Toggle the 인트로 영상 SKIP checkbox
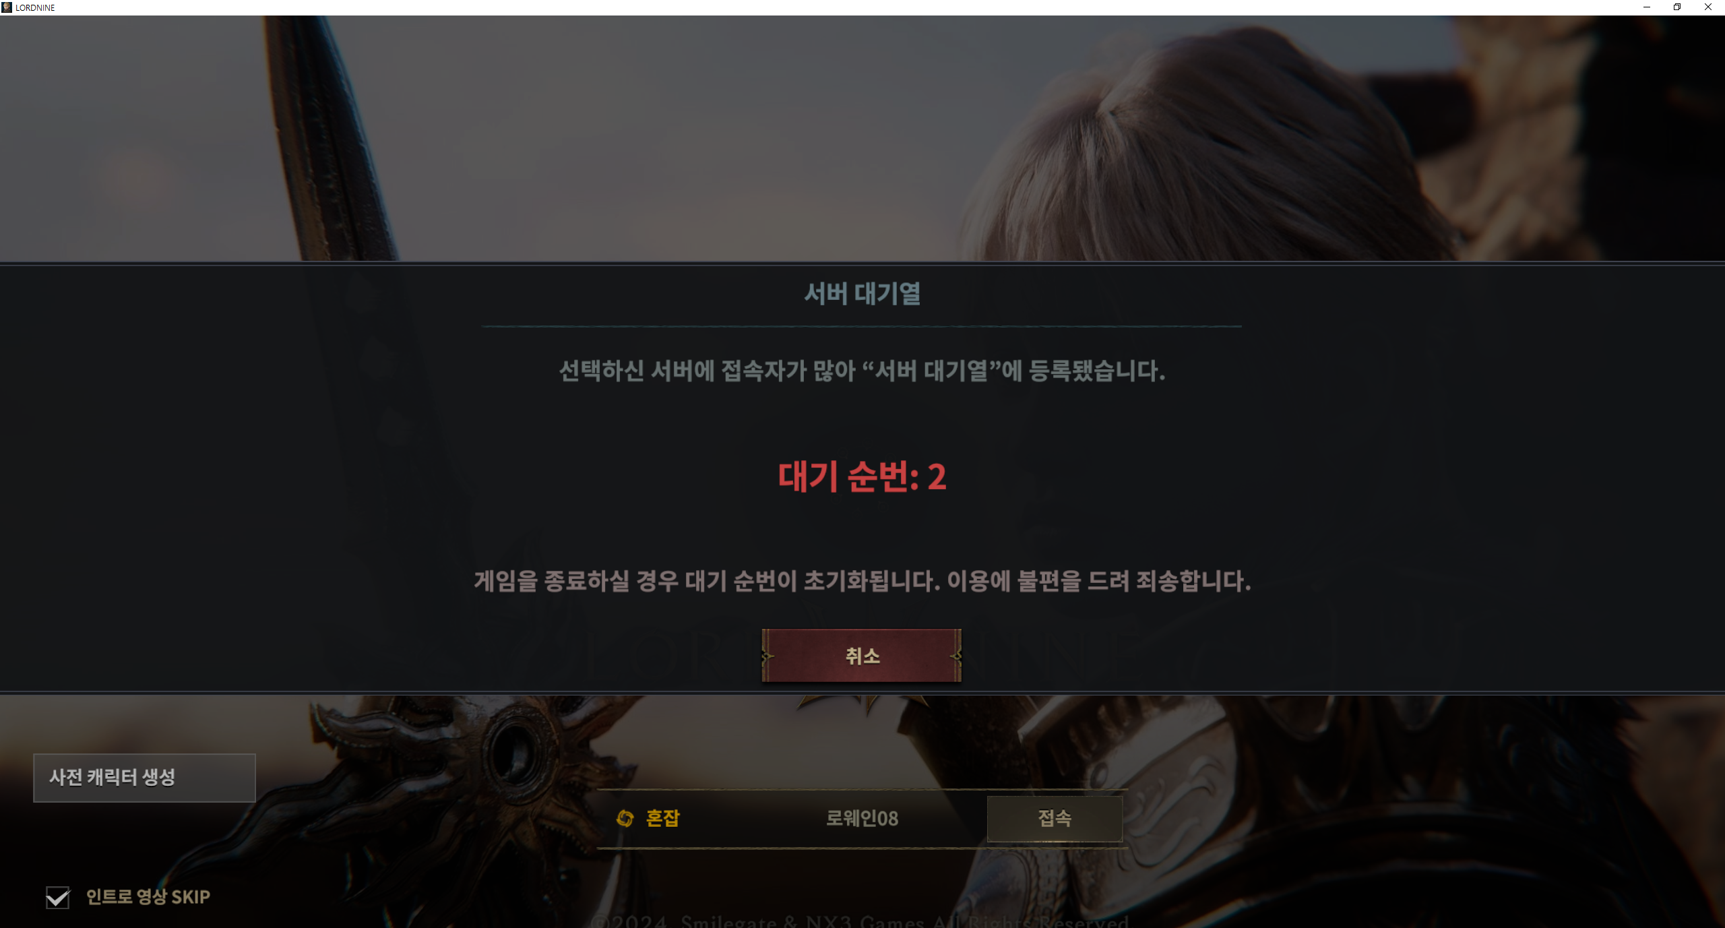This screenshot has height=928, width=1725. pos(58,897)
